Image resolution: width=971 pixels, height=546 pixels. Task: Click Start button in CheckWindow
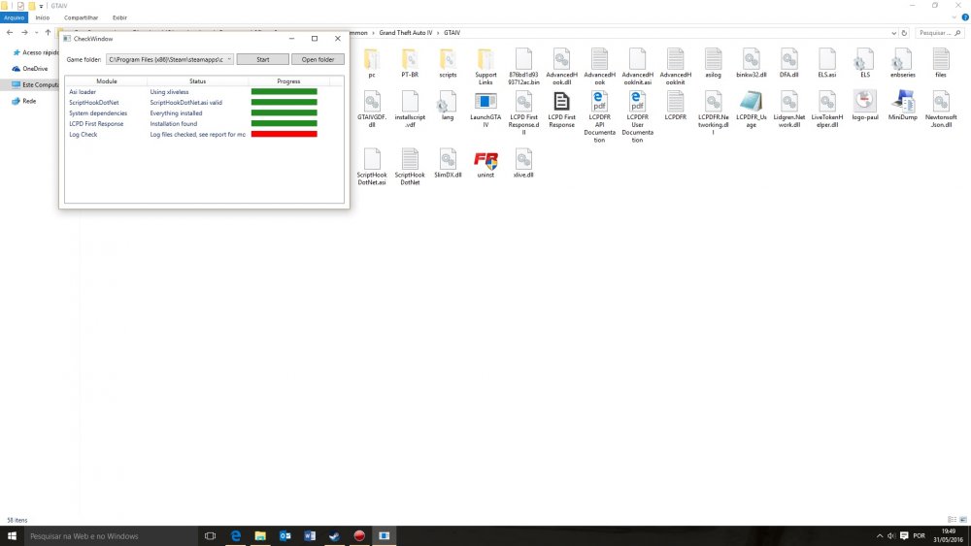262,59
